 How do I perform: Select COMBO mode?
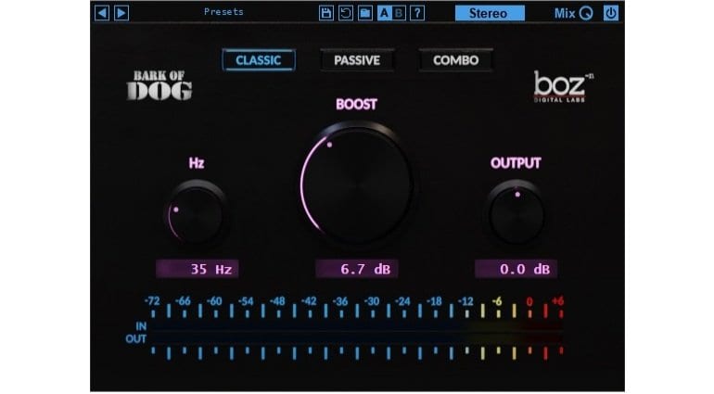(x=456, y=60)
